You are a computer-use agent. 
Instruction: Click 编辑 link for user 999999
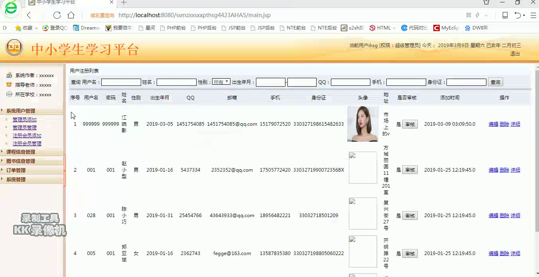494,124
